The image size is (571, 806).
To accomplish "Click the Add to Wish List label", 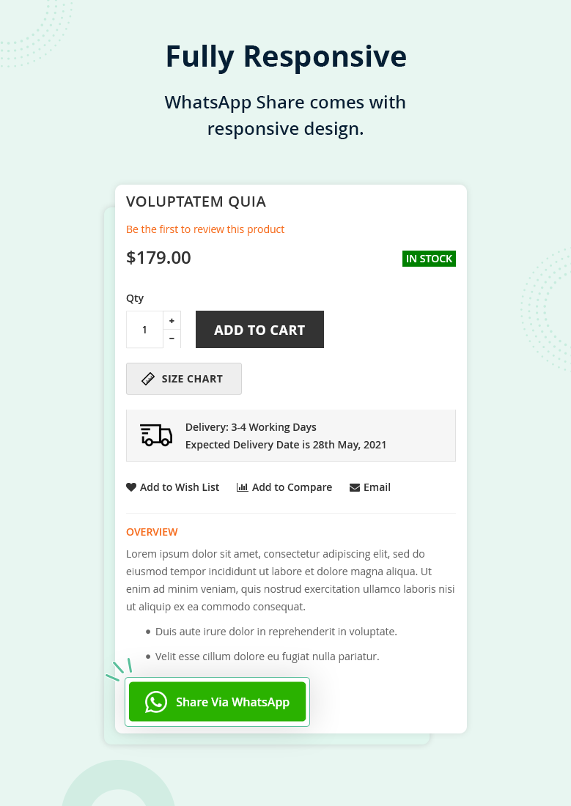I will click(180, 487).
